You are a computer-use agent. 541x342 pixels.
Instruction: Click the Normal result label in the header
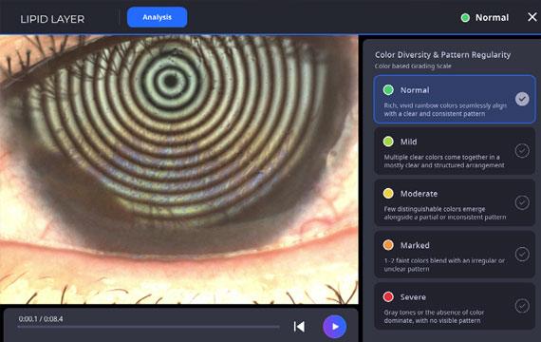492,18
